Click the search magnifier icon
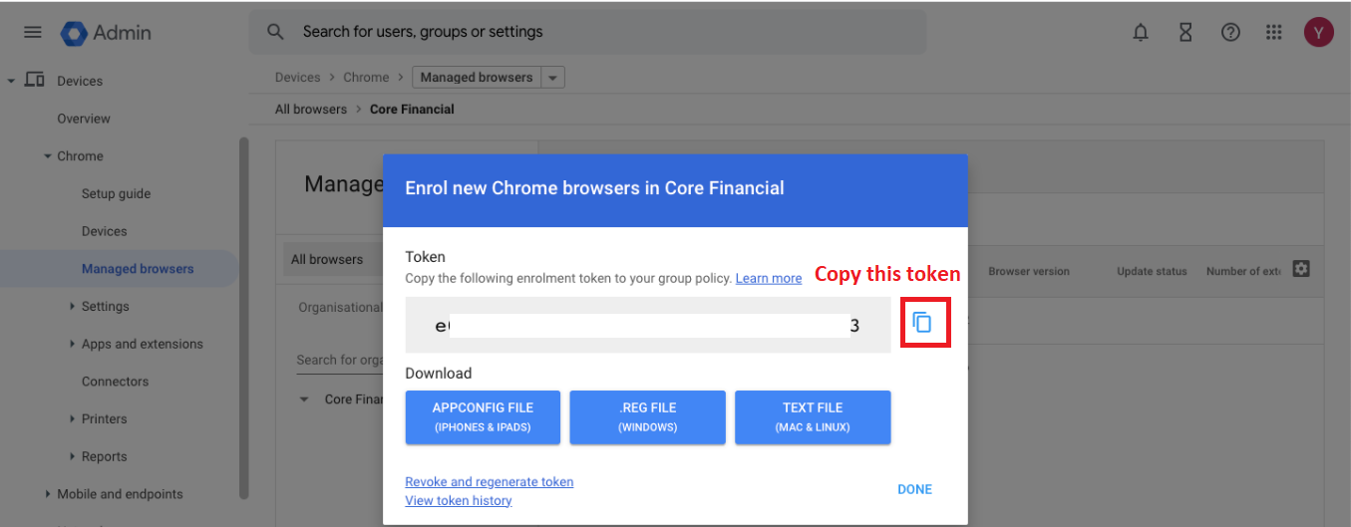Viewport: 1351px width, 527px height. point(276,32)
